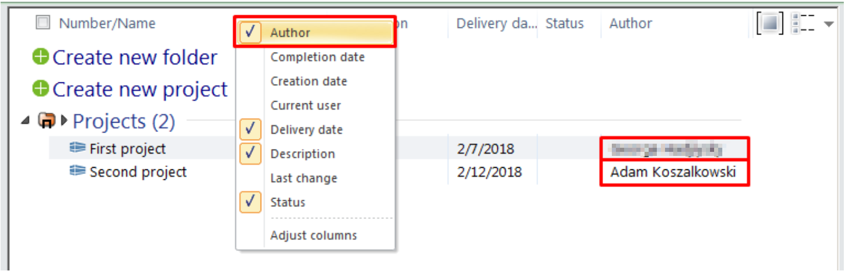This screenshot has height=271, width=845.
Task: Tick the select-all checkbox beside Number/Name
Action: tap(43, 23)
